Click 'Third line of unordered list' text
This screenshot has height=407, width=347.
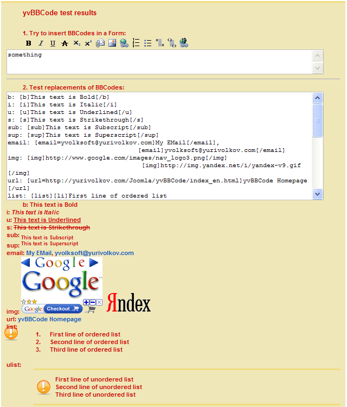pos(95,395)
